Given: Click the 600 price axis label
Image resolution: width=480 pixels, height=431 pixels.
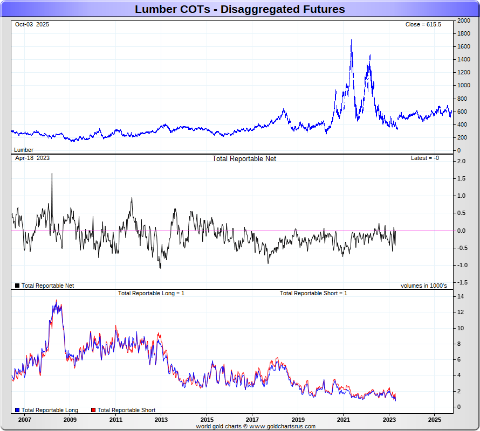Looking at the screenshot, I should 462,112.
